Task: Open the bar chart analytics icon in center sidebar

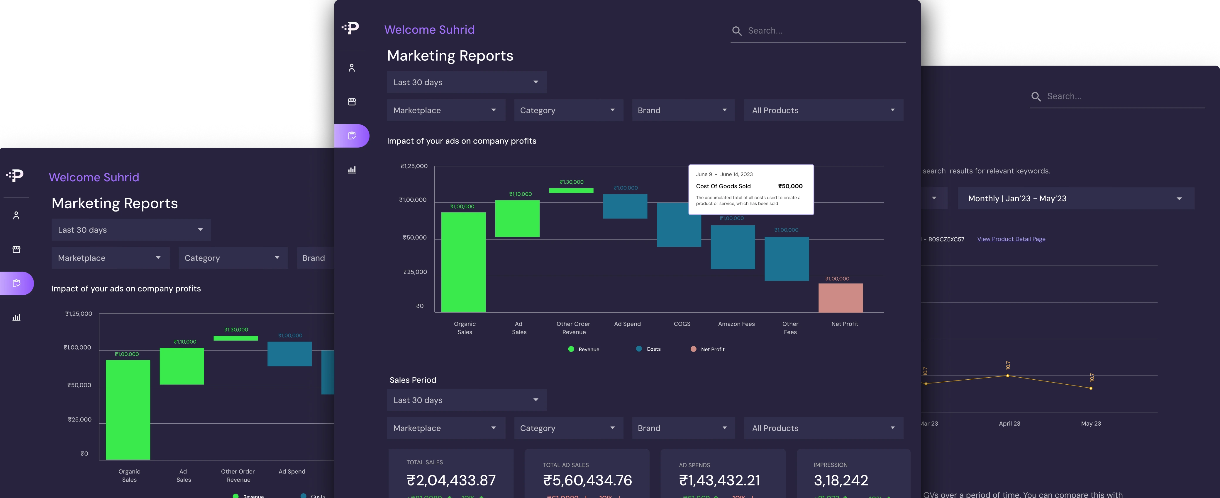Action: (351, 170)
